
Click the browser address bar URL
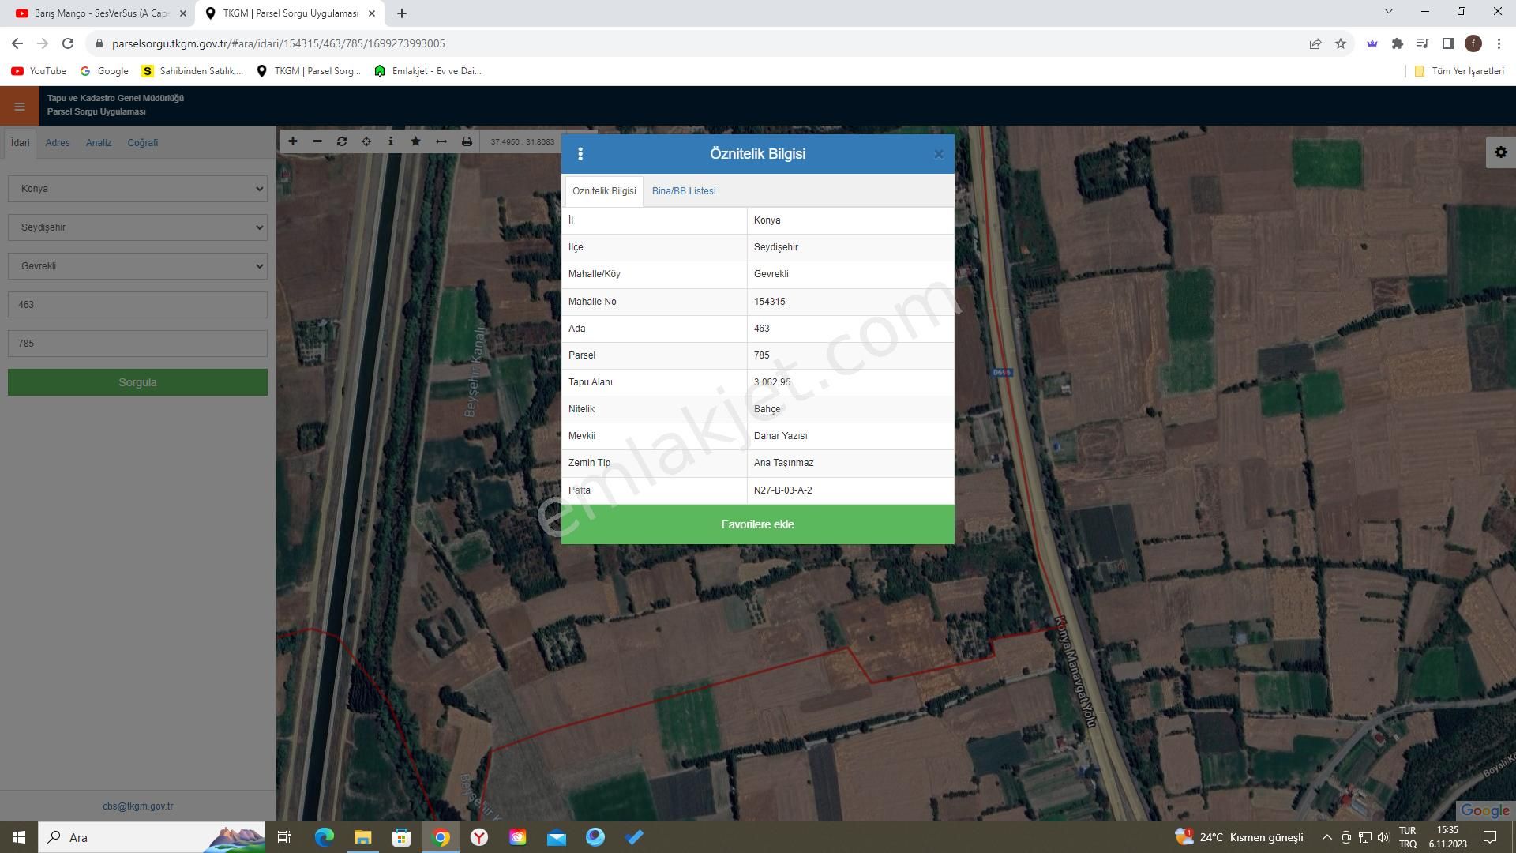click(x=279, y=43)
